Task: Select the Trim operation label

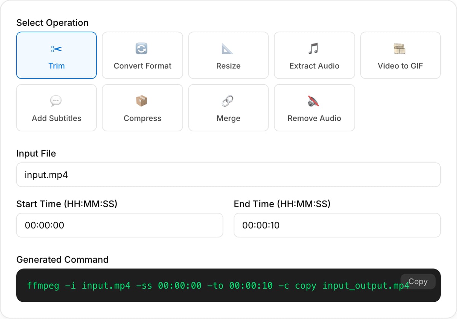Action: click(56, 66)
